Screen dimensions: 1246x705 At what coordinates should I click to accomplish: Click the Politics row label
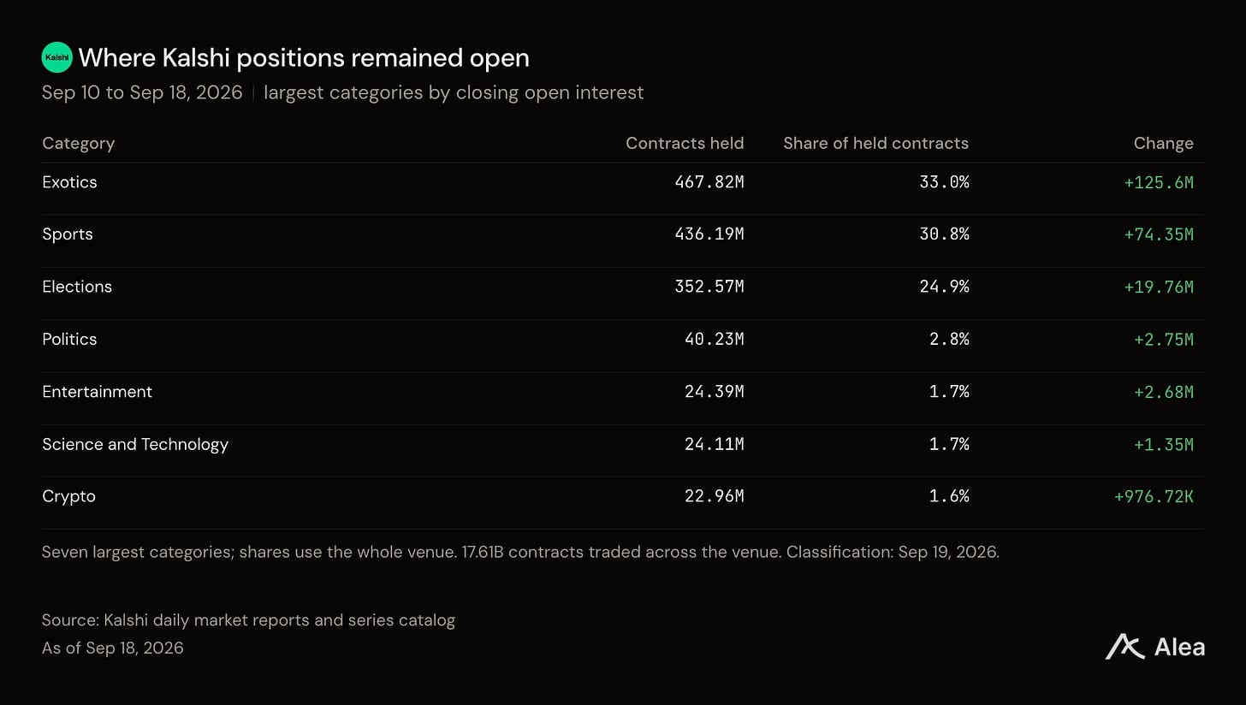69,339
